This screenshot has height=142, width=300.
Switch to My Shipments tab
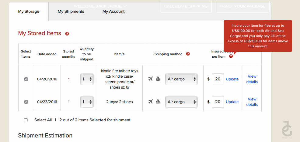(71, 12)
